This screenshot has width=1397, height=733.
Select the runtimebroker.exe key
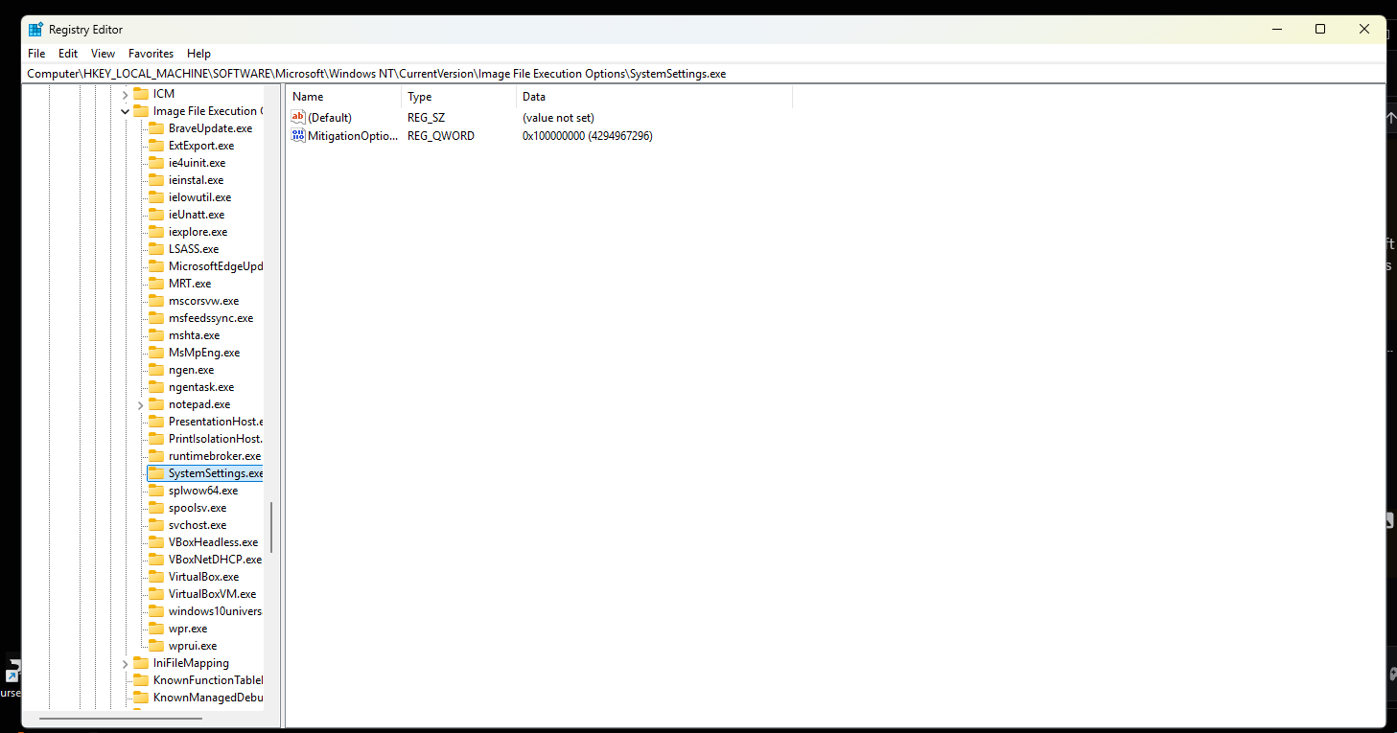coord(215,456)
